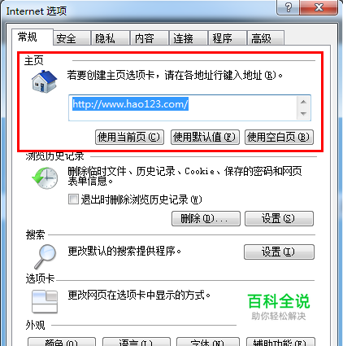This screenshot has width=343, height=346.
Task: Close the Internet Options dialog
Action: [x=319, y=7]
